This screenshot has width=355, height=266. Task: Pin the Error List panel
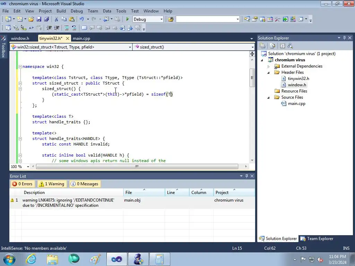click(x=246, y=176)
